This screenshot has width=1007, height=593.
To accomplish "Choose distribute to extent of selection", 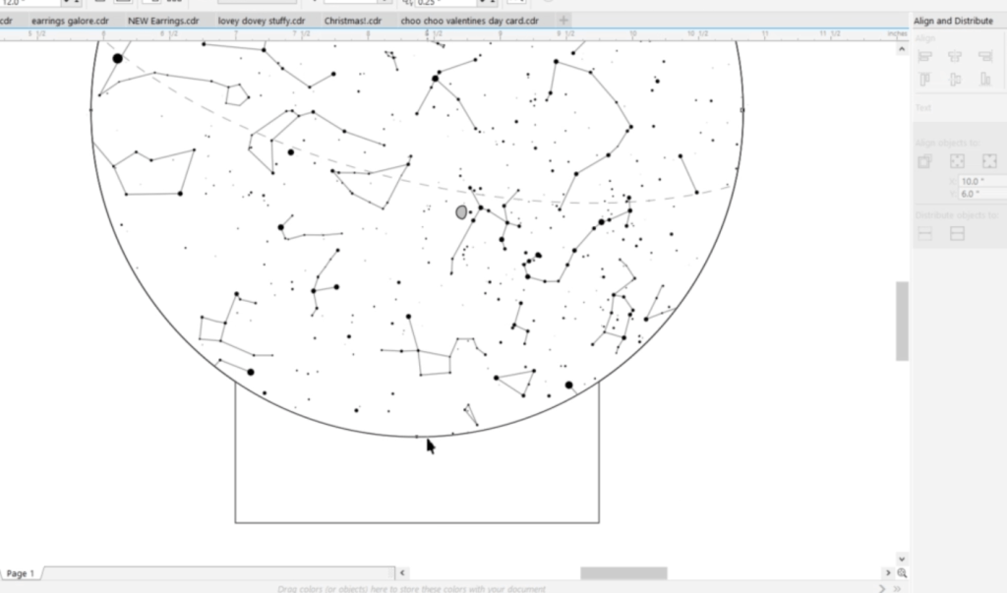I will pyautogui.click(x=924, y=233).
